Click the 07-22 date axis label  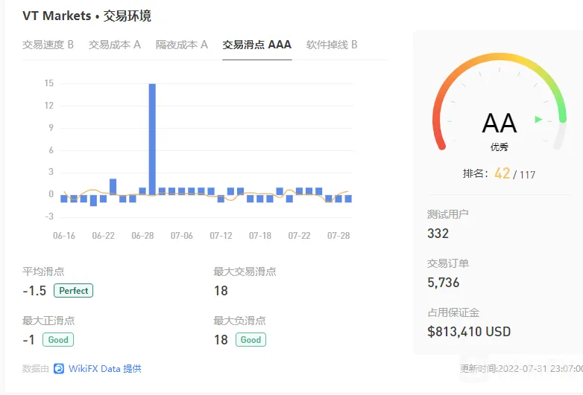tap(299, 236)
